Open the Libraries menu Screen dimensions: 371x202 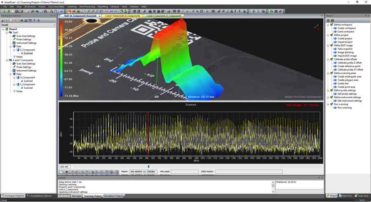point(115,7)
